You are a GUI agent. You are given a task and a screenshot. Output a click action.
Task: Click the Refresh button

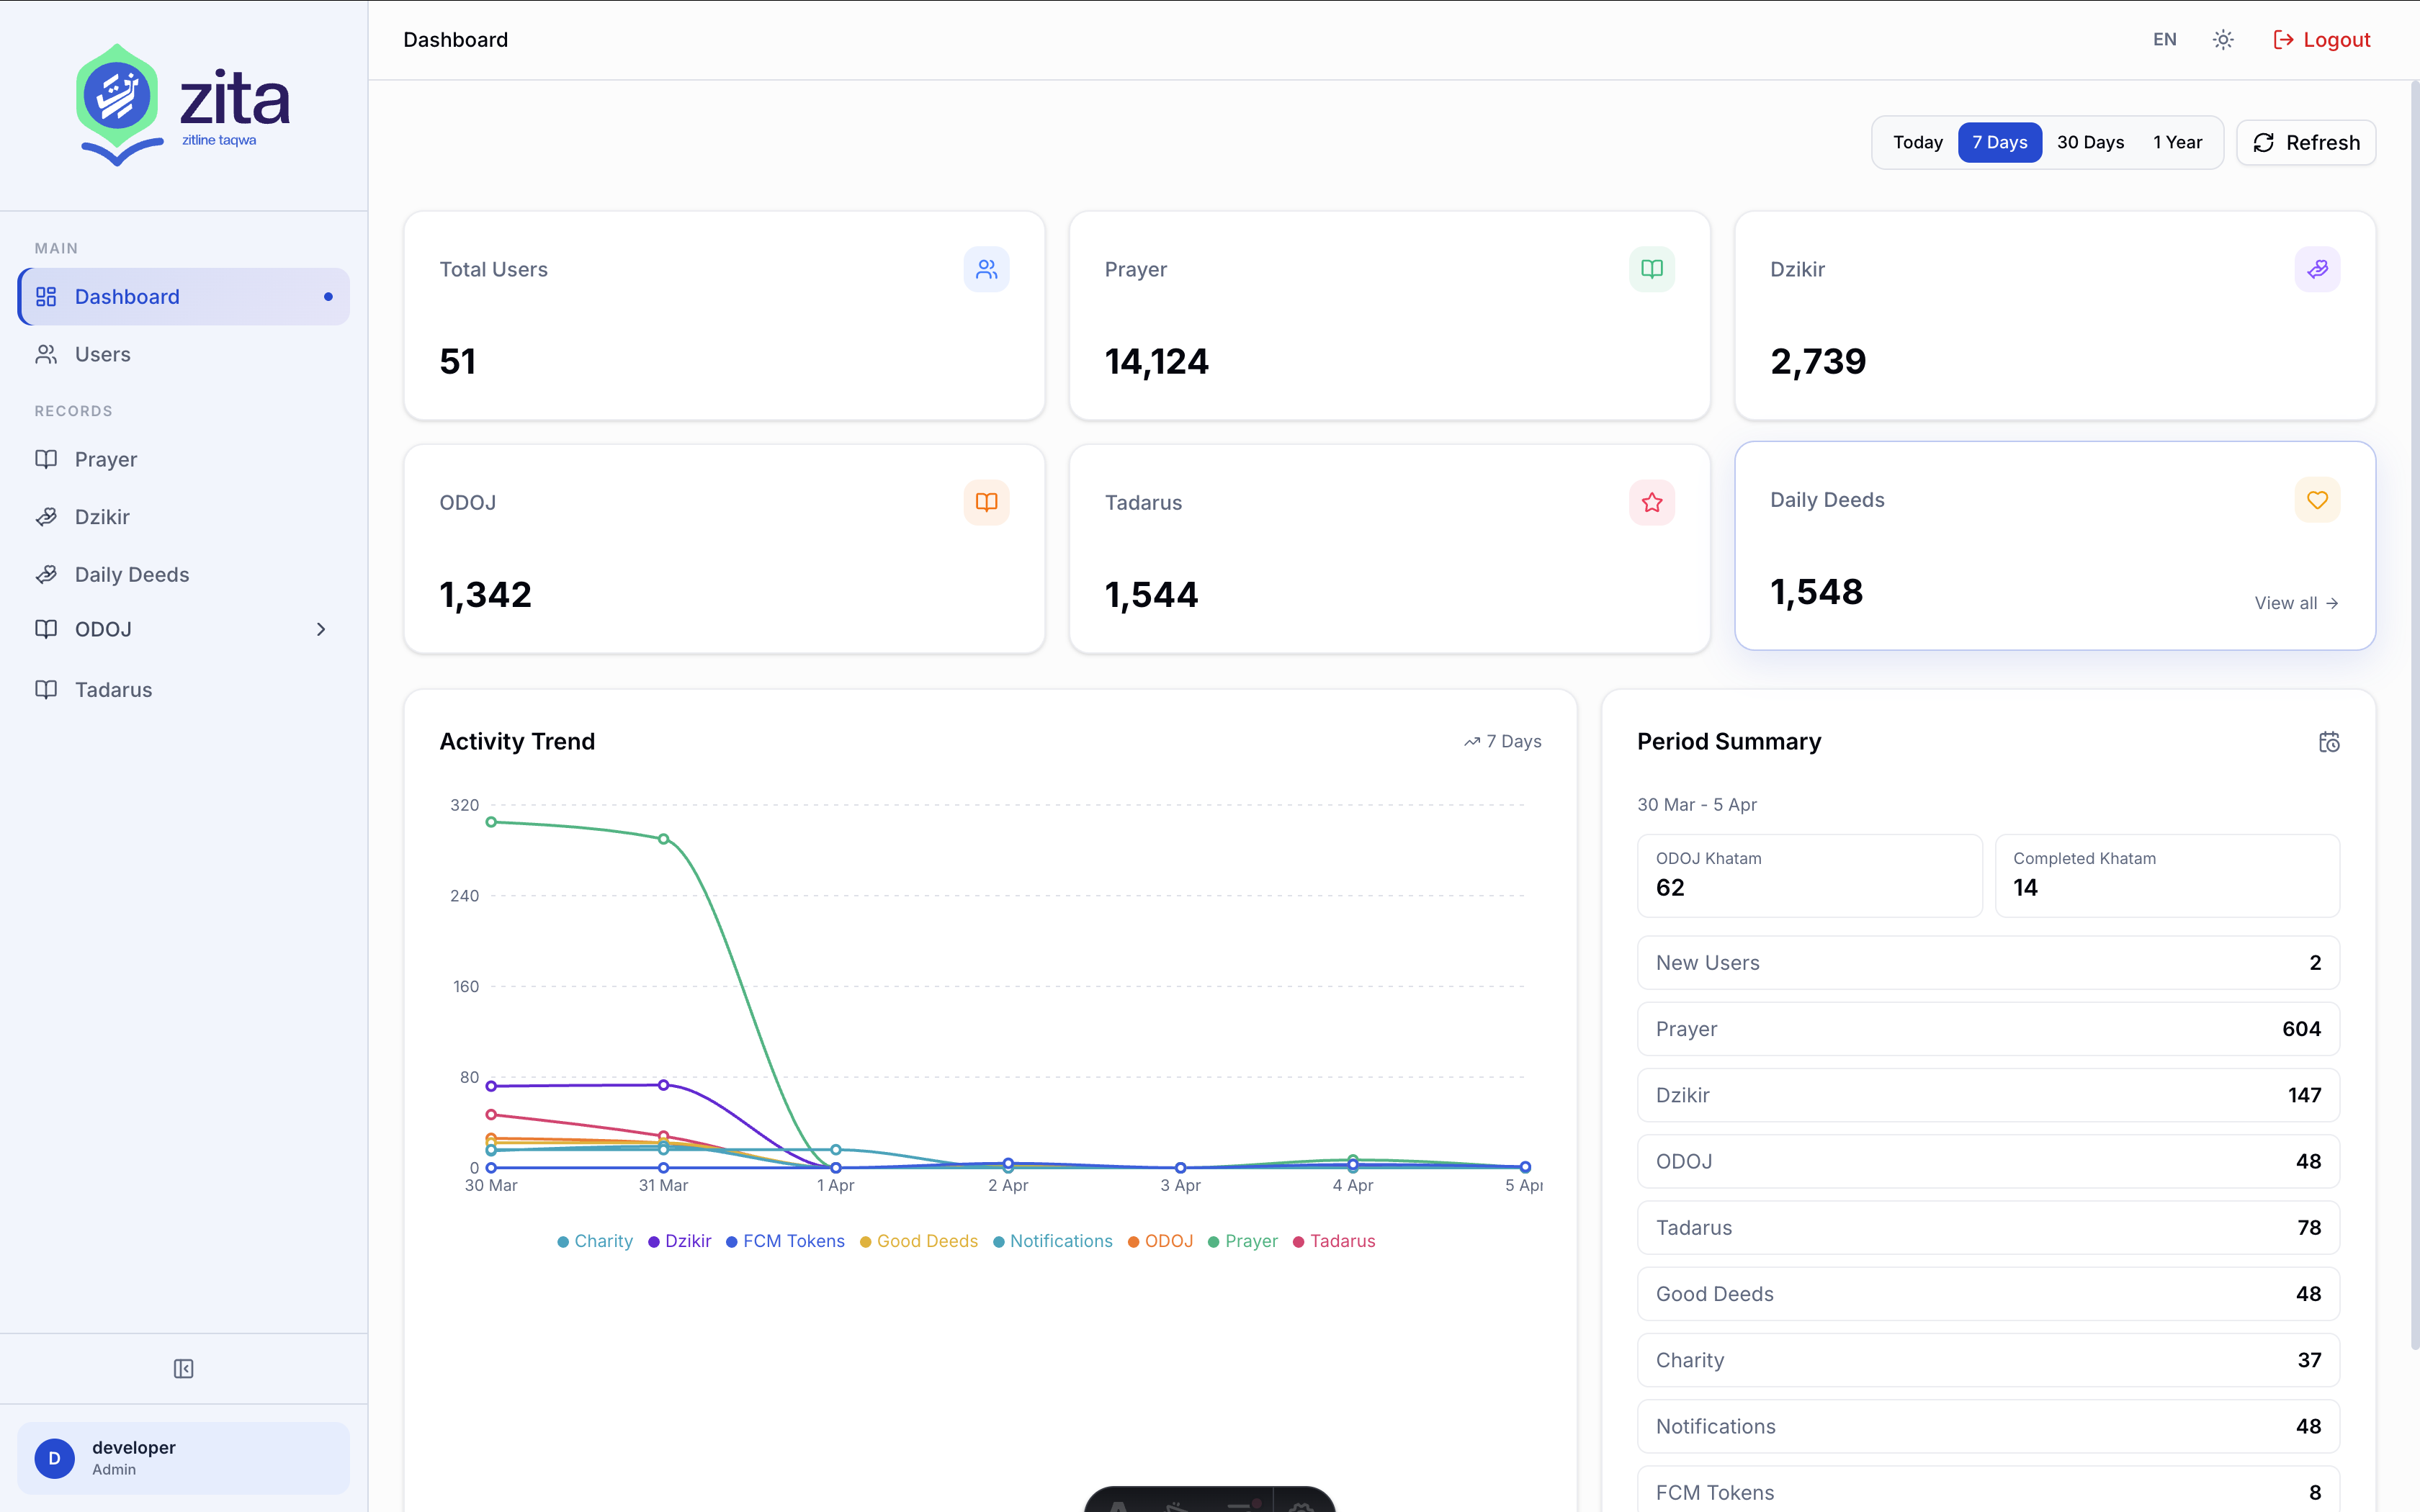2305,143
